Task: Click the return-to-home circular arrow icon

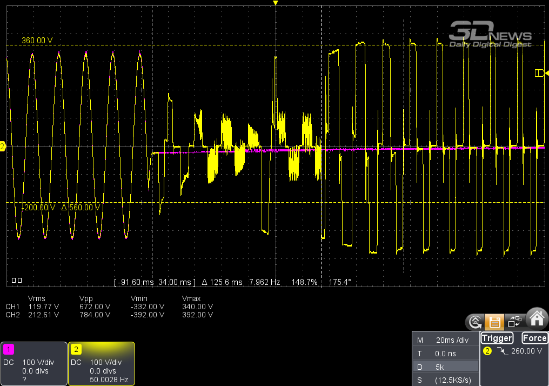Action: coord(475,322)
